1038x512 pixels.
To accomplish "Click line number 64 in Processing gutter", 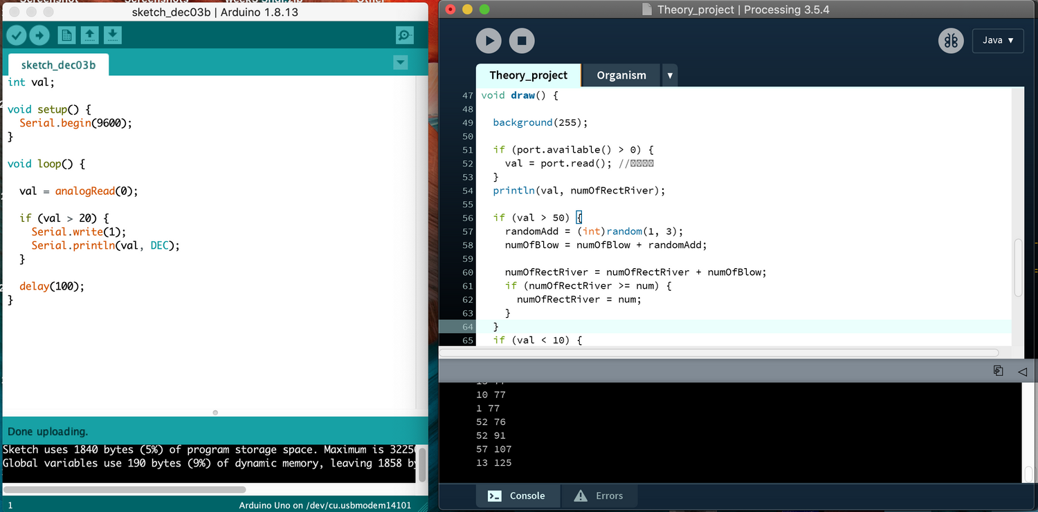I will 467,326.
